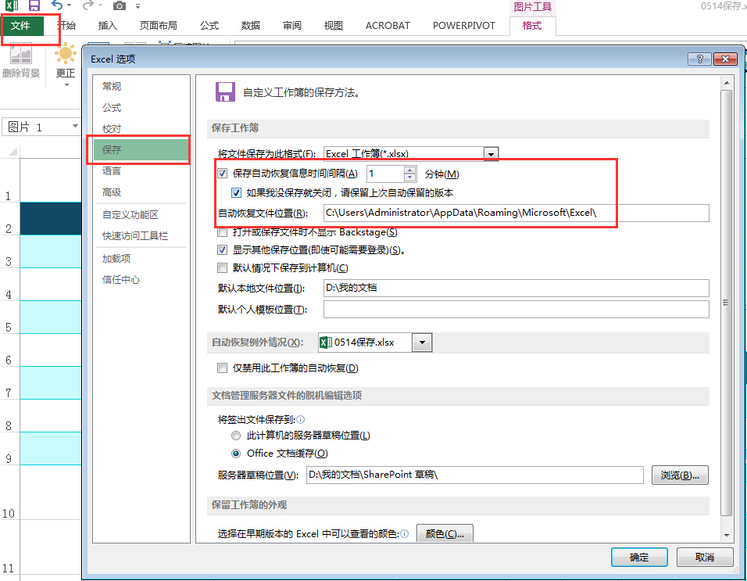Select 语言 in options sidebar

141,170
